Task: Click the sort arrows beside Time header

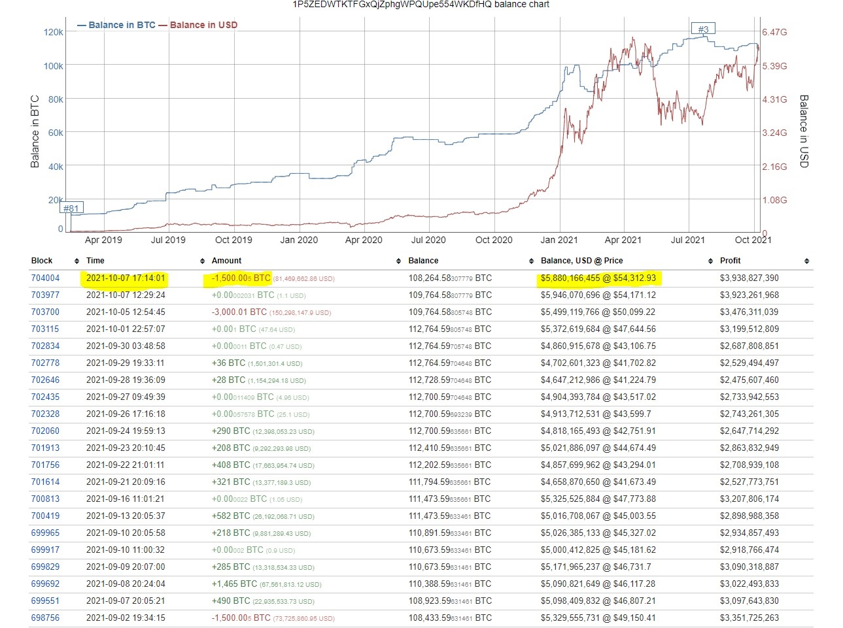Action: 201,260
